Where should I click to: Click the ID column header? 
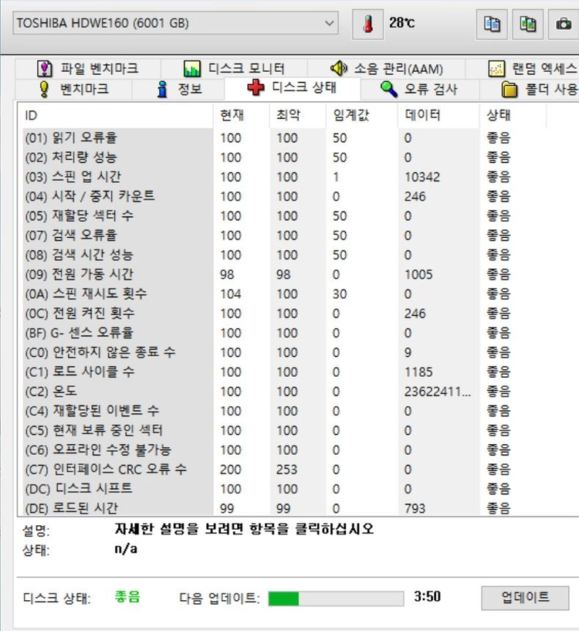point(116,116)
